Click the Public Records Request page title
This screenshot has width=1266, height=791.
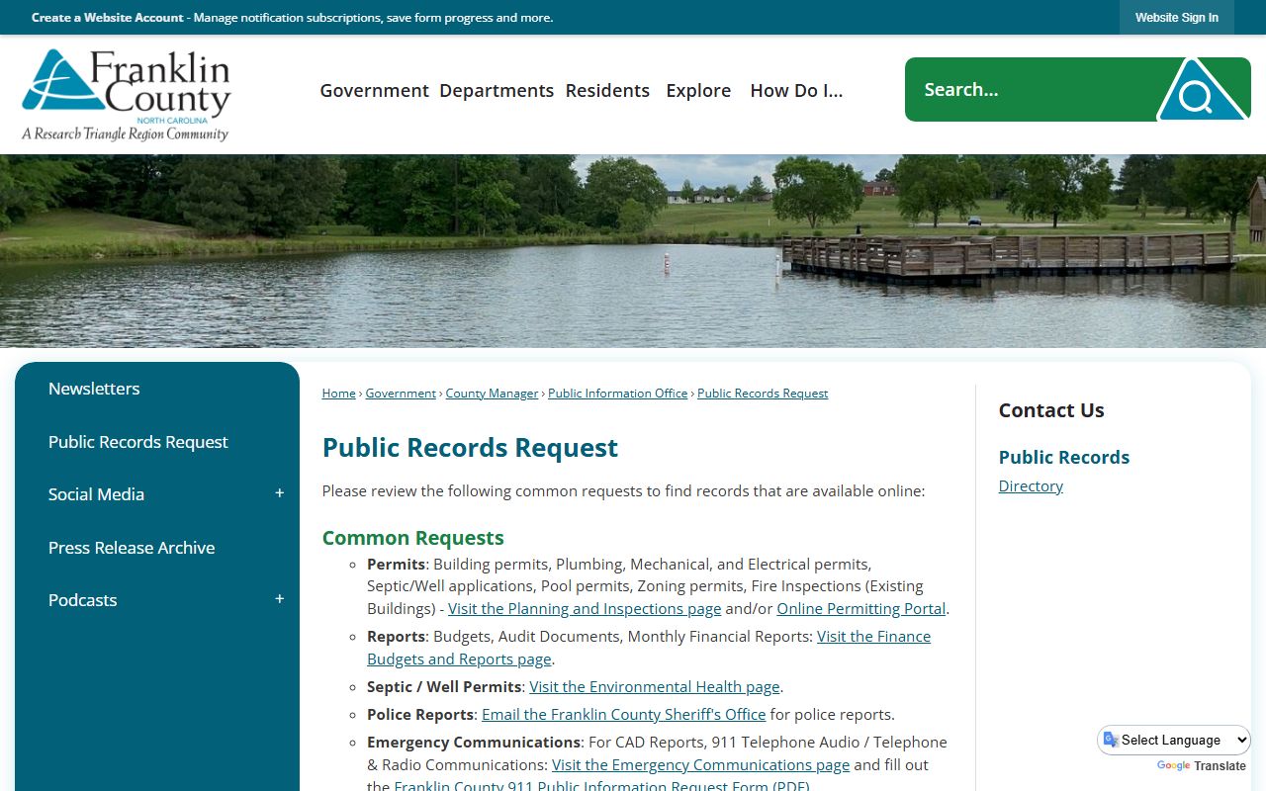point(470,448)
